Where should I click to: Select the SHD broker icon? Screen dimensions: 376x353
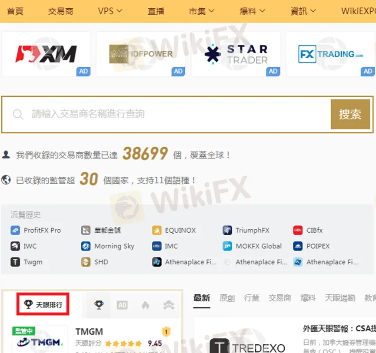coord(86,262)
